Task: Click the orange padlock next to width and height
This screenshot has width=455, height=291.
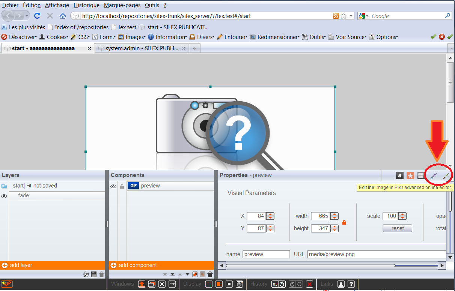Action: click(x=344, y=222)
